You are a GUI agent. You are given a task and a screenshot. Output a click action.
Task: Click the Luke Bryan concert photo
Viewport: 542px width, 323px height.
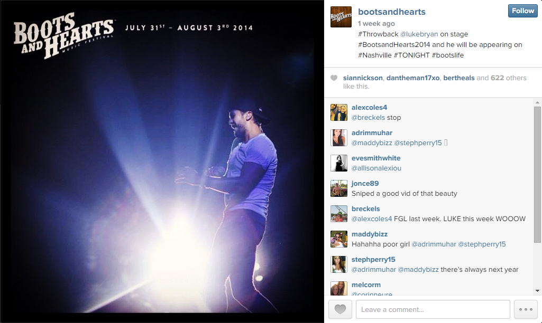(162, 161)
